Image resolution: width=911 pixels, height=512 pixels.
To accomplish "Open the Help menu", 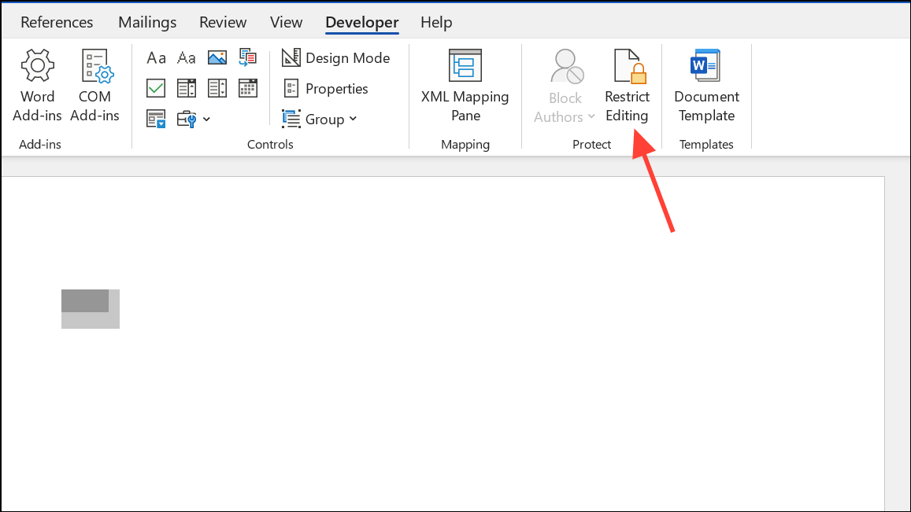I will tap(436, 22).
